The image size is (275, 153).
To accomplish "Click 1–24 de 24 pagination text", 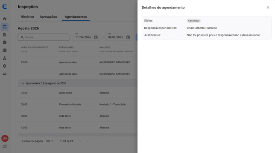I will tap(67, 141).
